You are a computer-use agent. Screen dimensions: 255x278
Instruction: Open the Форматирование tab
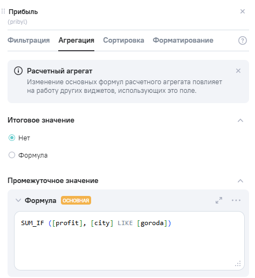(183, 40)
